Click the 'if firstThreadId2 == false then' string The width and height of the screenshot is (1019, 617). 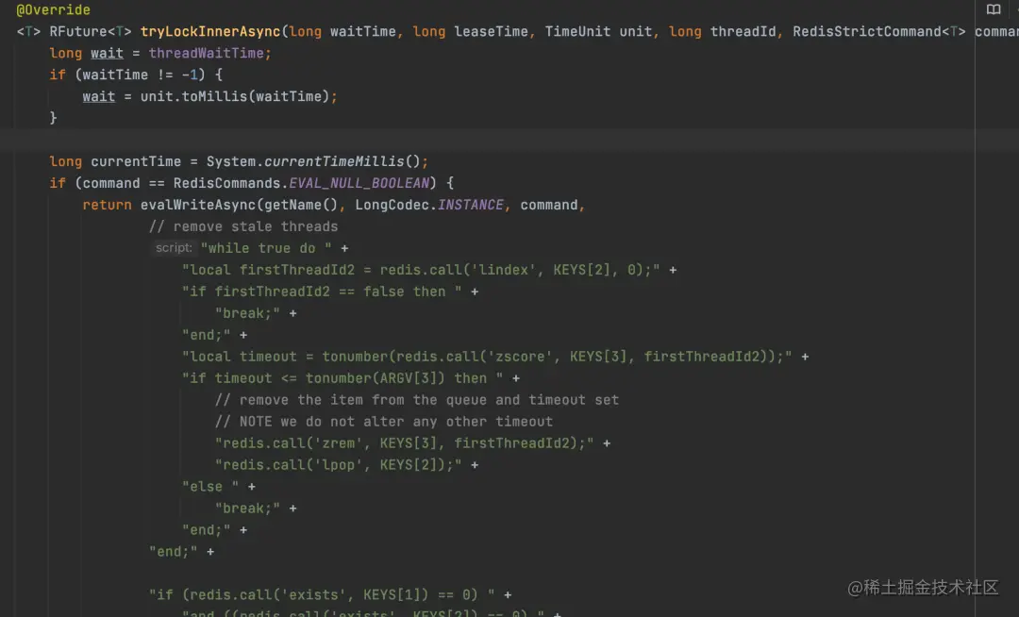point(322,292)
